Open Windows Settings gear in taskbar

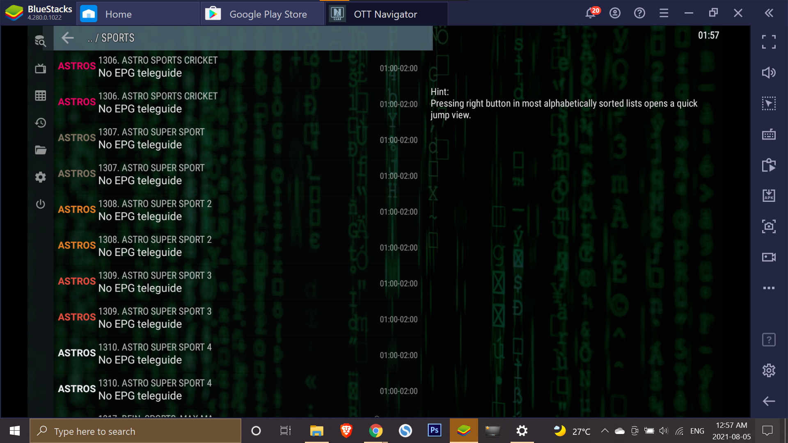522,431
